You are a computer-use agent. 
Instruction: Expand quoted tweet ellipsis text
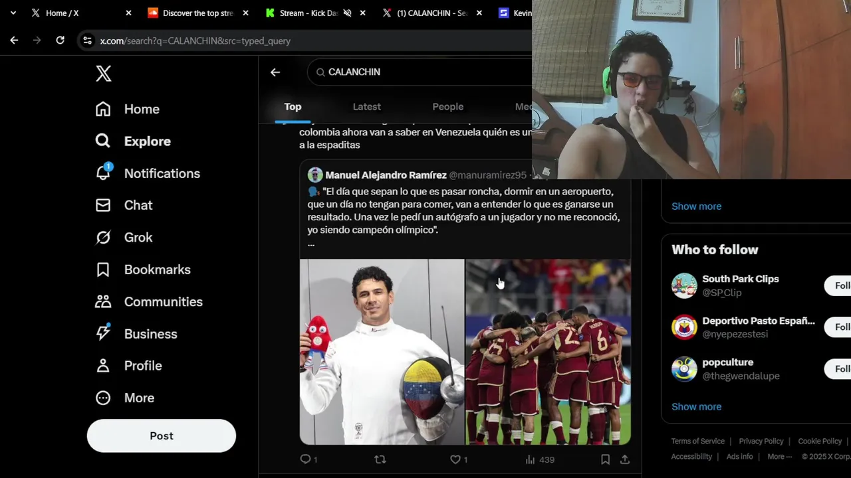(311, 243)
